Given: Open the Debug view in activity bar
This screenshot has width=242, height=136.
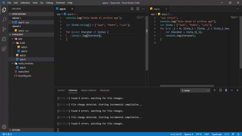Looking at the screenshot, I should coord(4,39).
